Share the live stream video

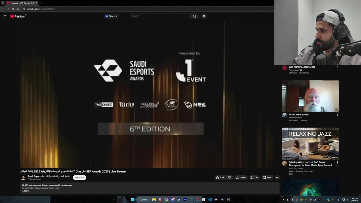[x=241, y=178]
